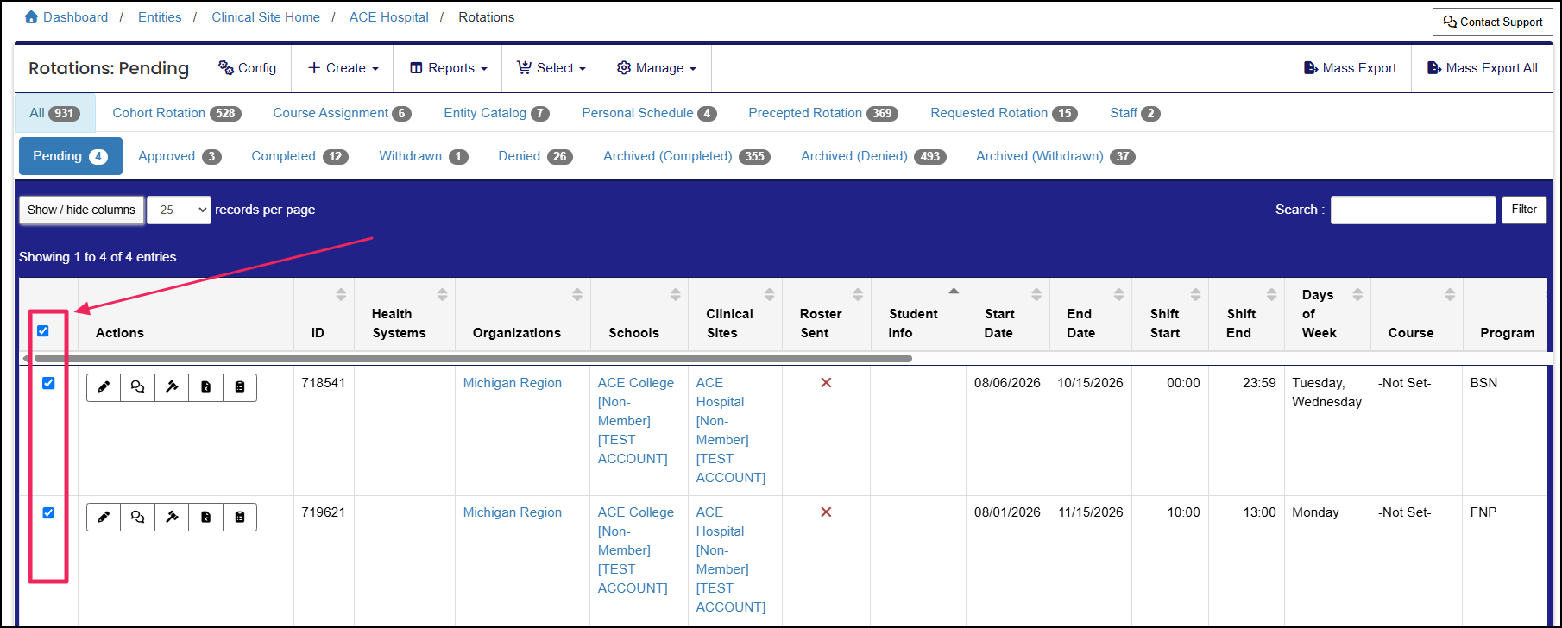This screenshot has height=628, width=1562.
Task: Switch to the Cohort Rotation tab
Action: 176,113
